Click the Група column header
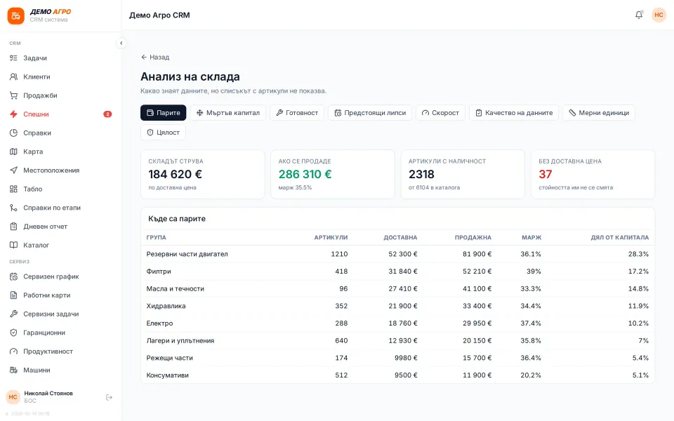This screenshot has width=674, height=421. pyautogui.click(x=156, y=237)
